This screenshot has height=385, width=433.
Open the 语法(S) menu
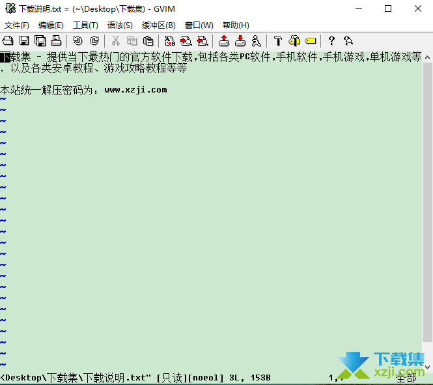(120, 25)
